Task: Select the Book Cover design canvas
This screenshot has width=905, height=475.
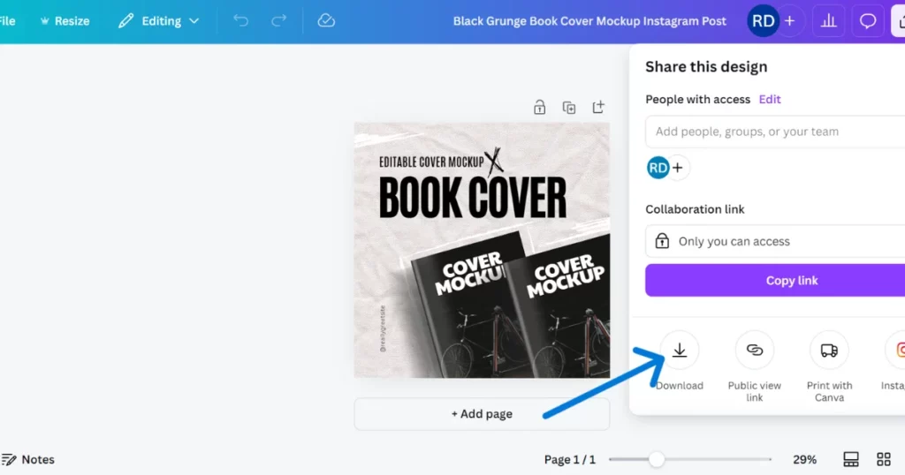Action: coord(482,250)
